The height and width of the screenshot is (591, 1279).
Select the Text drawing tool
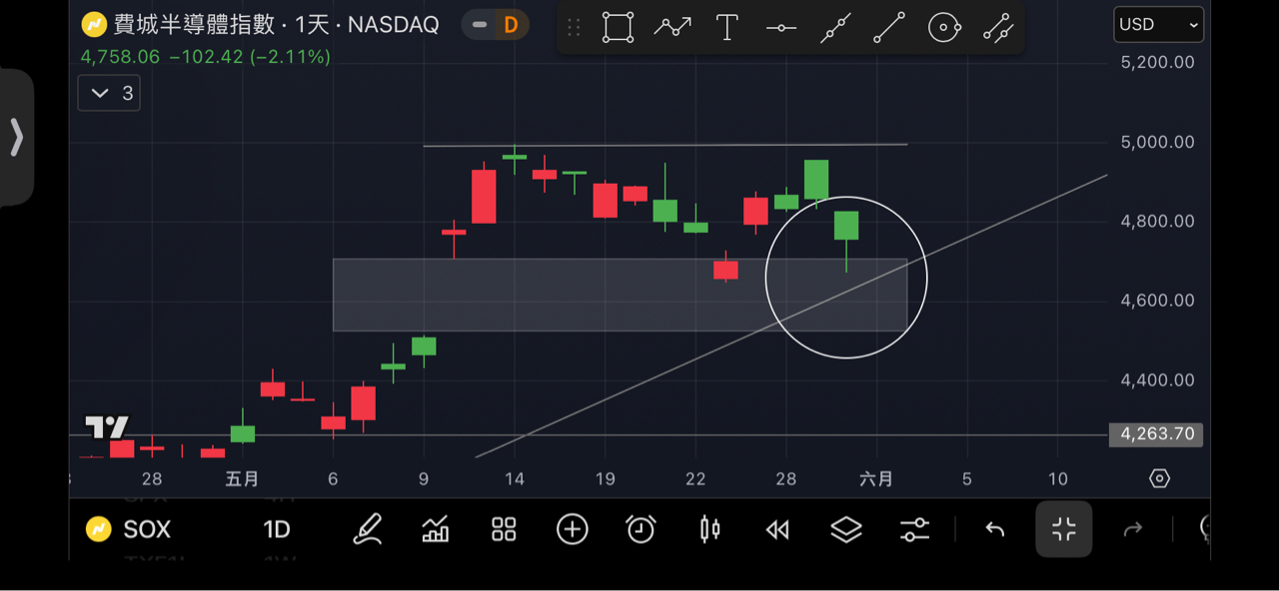click(x=727, y=27)
